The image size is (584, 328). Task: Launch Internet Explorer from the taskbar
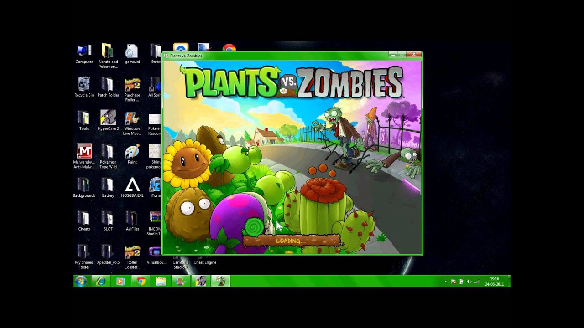[x=101, y=281]
